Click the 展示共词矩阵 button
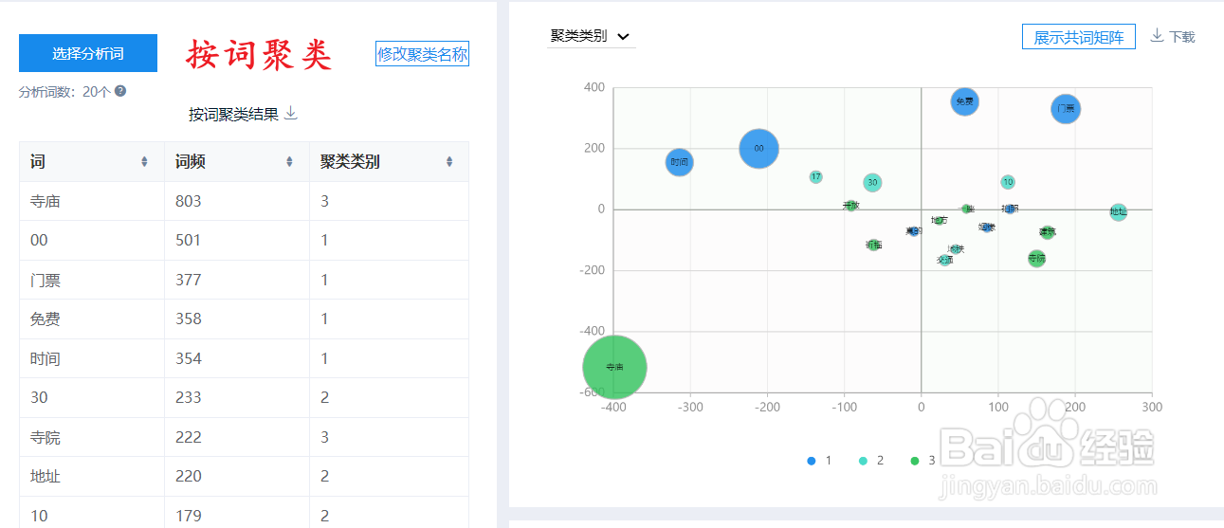 click(x=1078, y=37)
